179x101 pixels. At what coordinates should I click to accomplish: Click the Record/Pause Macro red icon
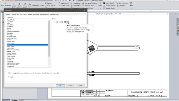(60, 22)
